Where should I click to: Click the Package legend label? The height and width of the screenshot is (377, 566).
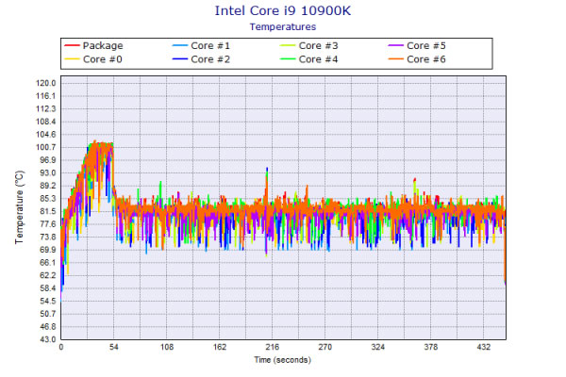click(103, 46)
